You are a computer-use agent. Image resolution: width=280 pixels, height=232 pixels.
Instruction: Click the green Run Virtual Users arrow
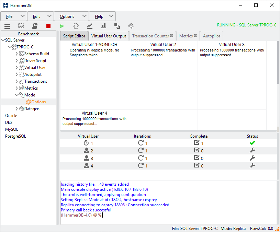pos(62,26)
